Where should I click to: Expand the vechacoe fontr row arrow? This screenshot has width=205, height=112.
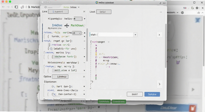click(84, 57)
